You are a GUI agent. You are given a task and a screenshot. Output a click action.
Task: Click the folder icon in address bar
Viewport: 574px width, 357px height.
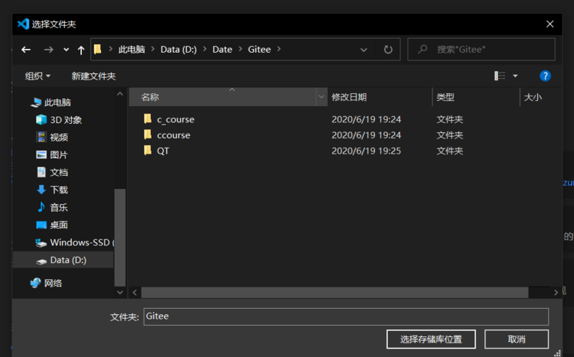point(97,49)
